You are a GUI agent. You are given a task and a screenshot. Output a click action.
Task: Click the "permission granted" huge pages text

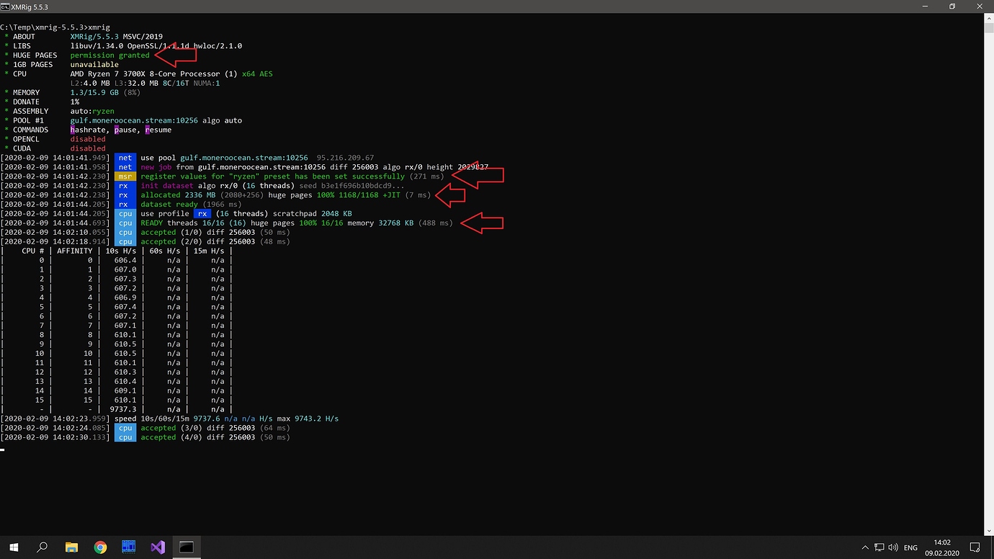109,55
